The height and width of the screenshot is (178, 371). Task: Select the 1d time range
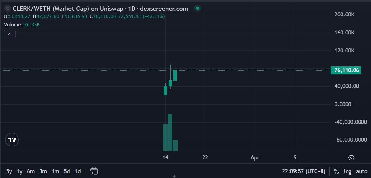[x=78, y=171]
